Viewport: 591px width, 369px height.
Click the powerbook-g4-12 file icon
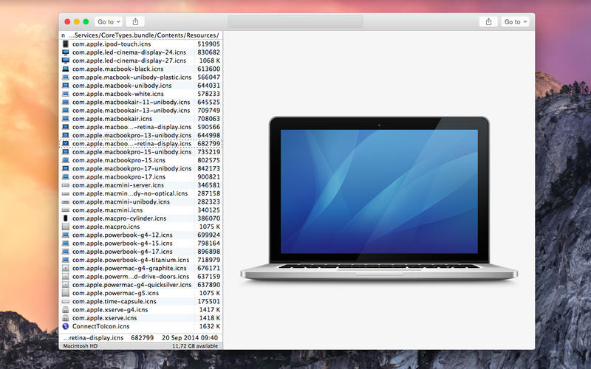point(66,235)
